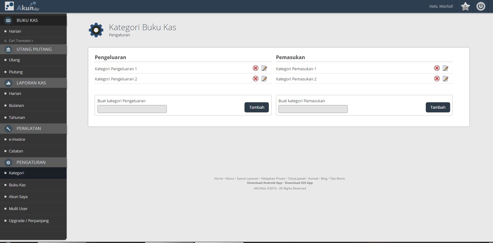Viewport: 493px width, 243px height.
Task: Delete Kategori Pemasukan 2
Action: [x=437, y=79]
